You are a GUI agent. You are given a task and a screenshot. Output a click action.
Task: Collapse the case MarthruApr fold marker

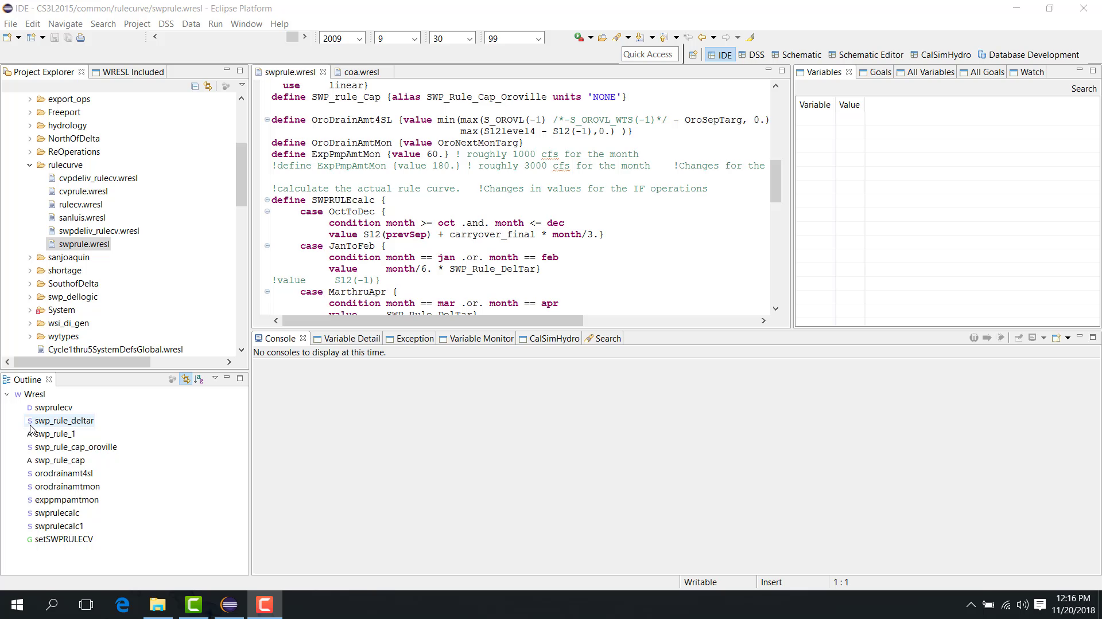tap(267, 292)
